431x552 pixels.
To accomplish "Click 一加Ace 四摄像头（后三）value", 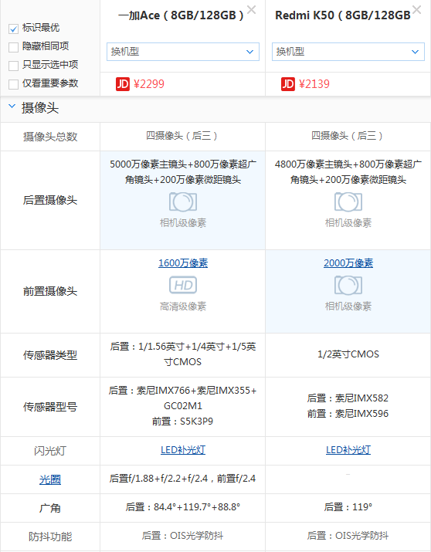I will click(183, 136).
